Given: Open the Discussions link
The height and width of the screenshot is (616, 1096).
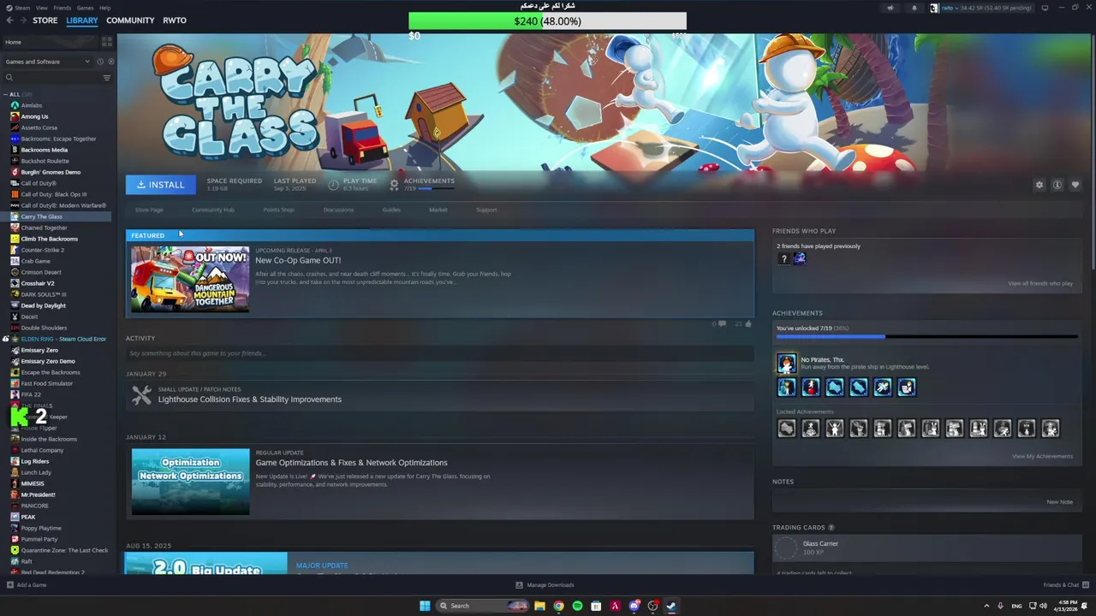Looking at the screenshot, I should [338, 210].
